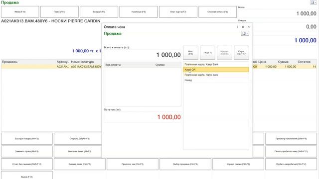Screen dimensions: 319x179
Task: Open the help dropdown in payment dialog
Action: [x=245, y=33]
